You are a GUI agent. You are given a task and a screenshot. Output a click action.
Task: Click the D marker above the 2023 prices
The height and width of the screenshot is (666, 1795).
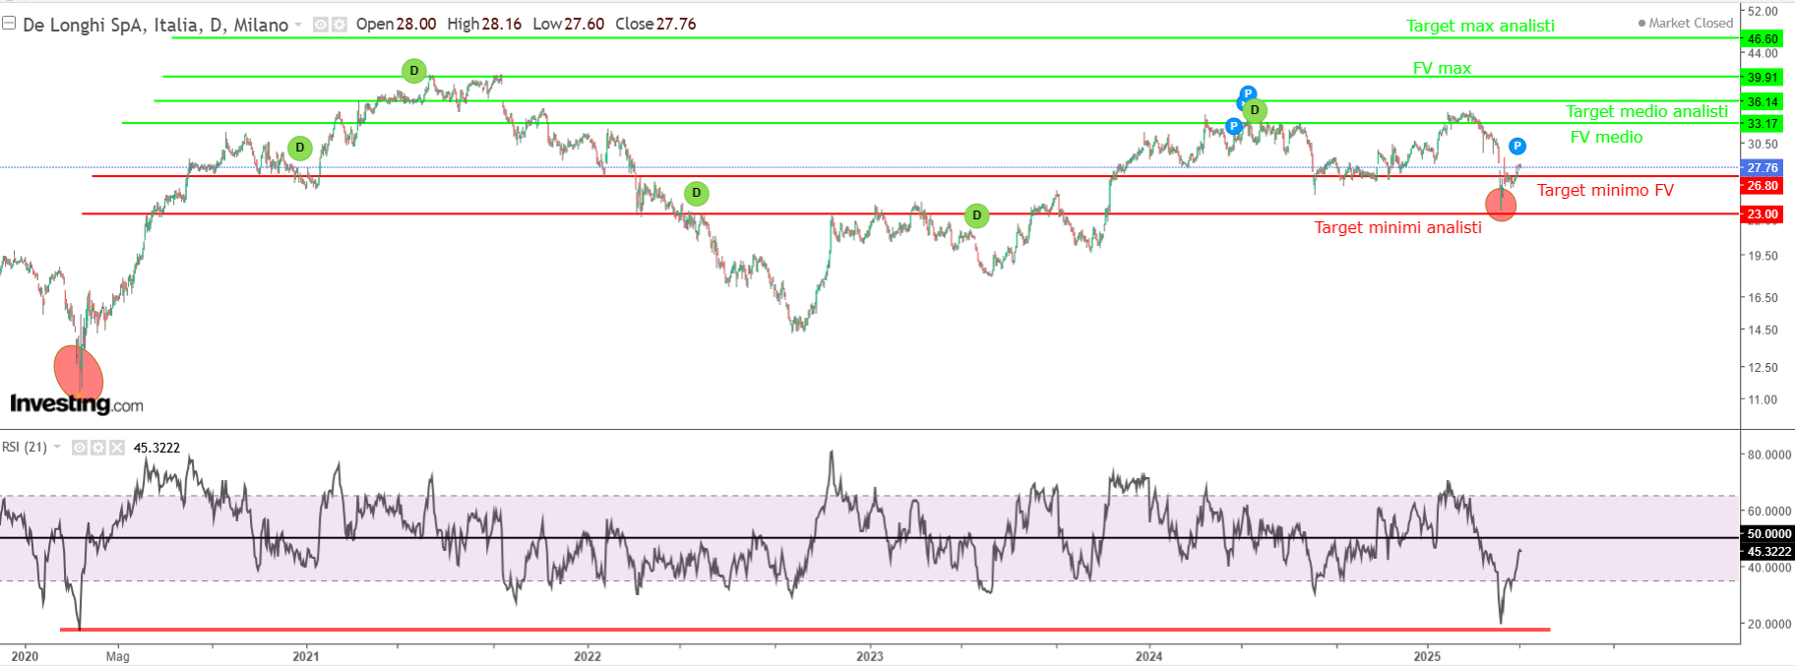[976, 215]
